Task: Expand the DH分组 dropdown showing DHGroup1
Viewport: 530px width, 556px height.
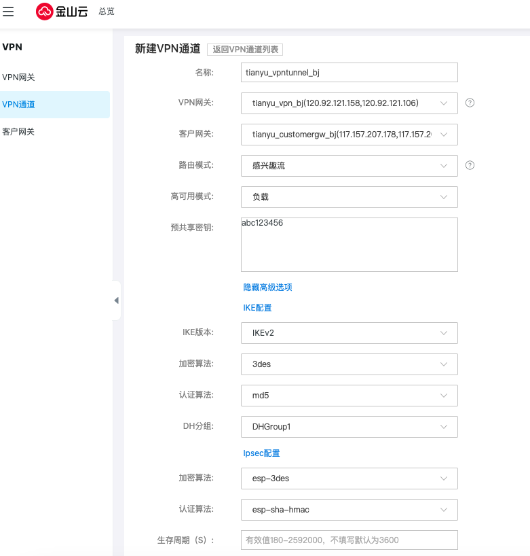Action: 349,427
